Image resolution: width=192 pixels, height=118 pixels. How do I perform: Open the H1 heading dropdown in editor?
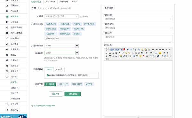click(x=143, y=53)
